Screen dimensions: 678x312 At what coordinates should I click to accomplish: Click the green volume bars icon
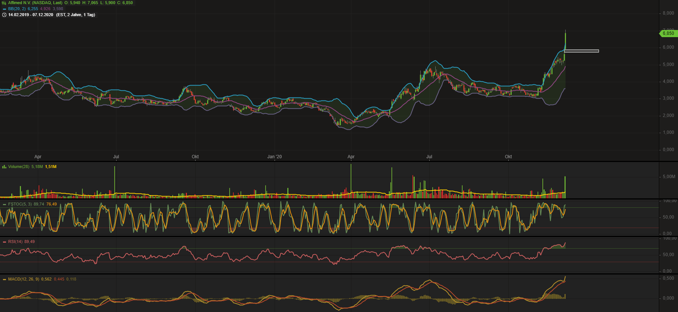(x=4, y=167)
